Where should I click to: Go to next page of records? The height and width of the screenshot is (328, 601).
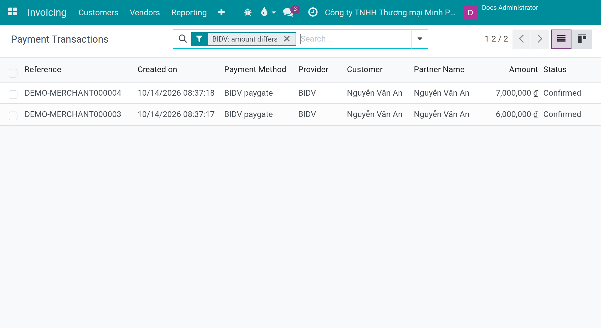540,39
